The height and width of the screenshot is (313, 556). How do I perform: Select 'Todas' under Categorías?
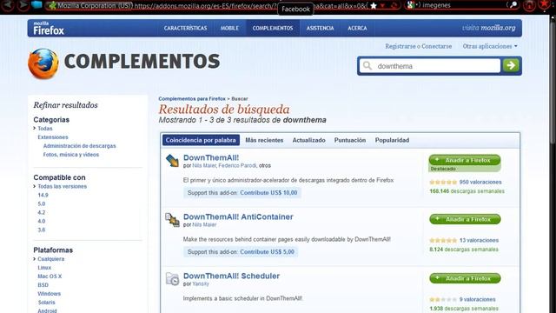point(45,129)
